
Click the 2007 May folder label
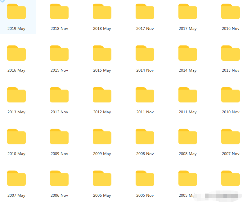(16, 195)
